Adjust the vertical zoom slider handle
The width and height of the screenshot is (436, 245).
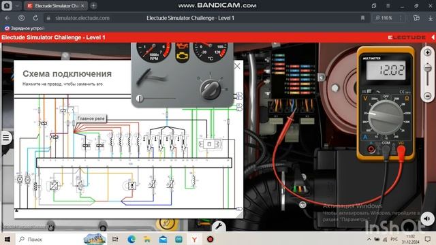tap(428, 67)
